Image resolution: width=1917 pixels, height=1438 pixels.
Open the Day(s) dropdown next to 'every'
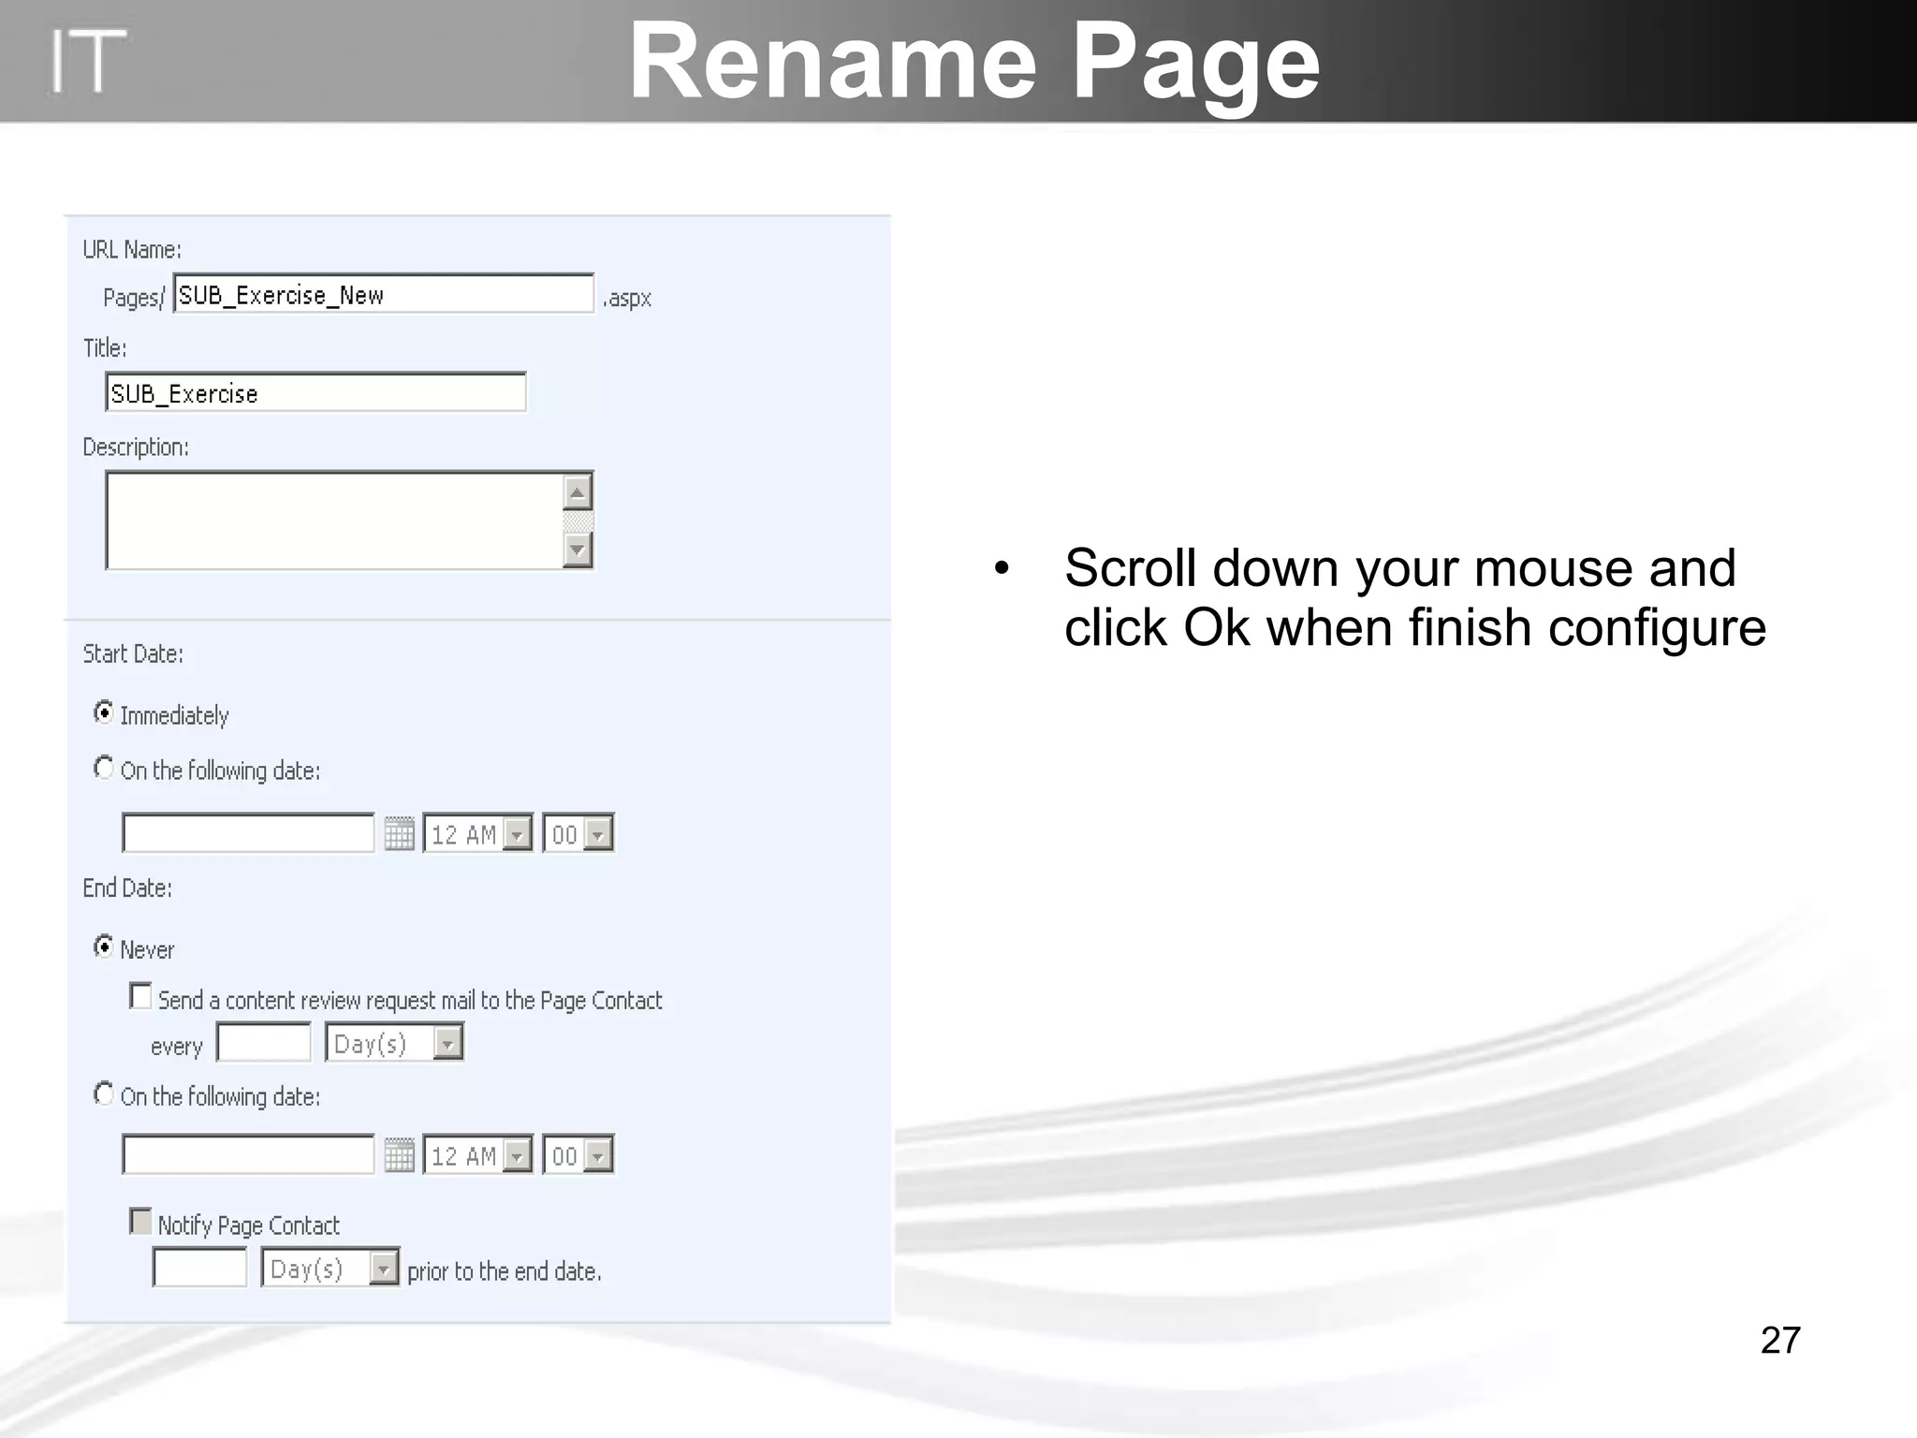pyautogui.click(x=394, y=1042)
